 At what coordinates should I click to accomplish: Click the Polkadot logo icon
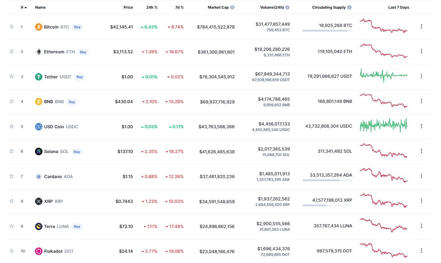[x=38, y=251]
